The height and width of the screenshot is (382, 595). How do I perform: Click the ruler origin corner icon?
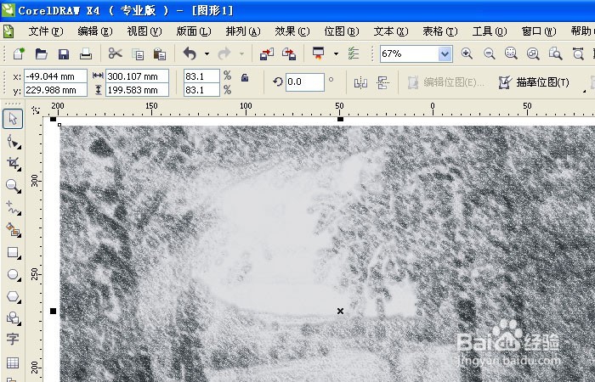[36, 110]
